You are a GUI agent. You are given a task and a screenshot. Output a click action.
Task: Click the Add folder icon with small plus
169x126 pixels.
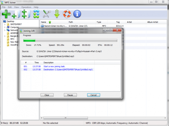[16, 14]
